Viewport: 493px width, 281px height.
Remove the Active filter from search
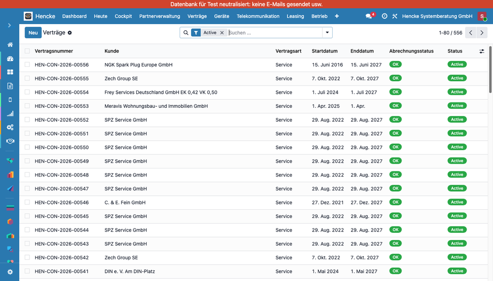coord(222,33)
